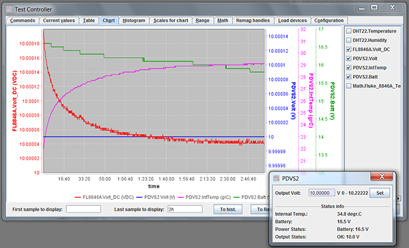Click the Output Status OK: 10.0 V value

348,237
